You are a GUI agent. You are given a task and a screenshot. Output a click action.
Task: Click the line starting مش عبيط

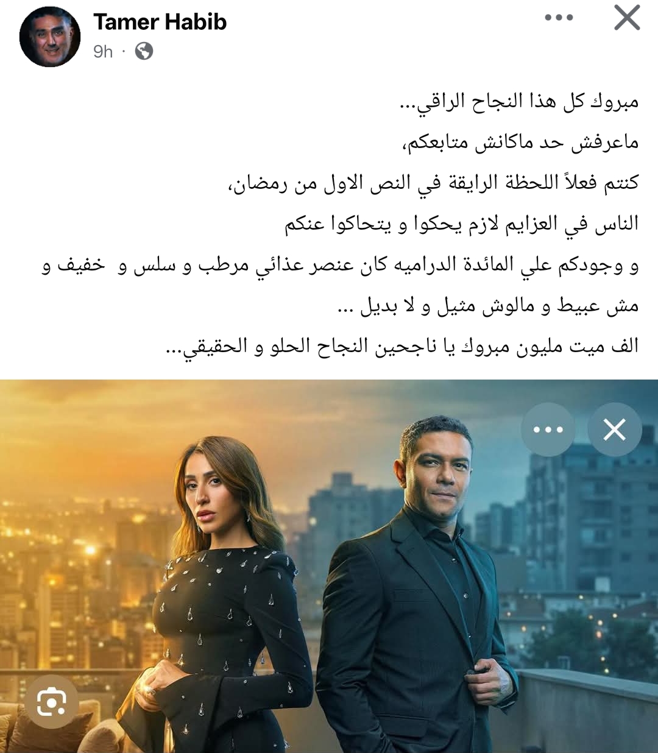click(488, 306)
